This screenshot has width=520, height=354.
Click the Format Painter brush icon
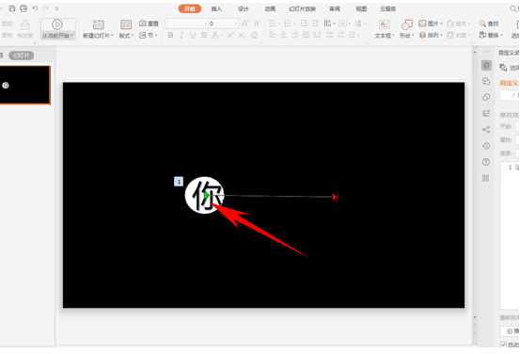tap(24, 24)
